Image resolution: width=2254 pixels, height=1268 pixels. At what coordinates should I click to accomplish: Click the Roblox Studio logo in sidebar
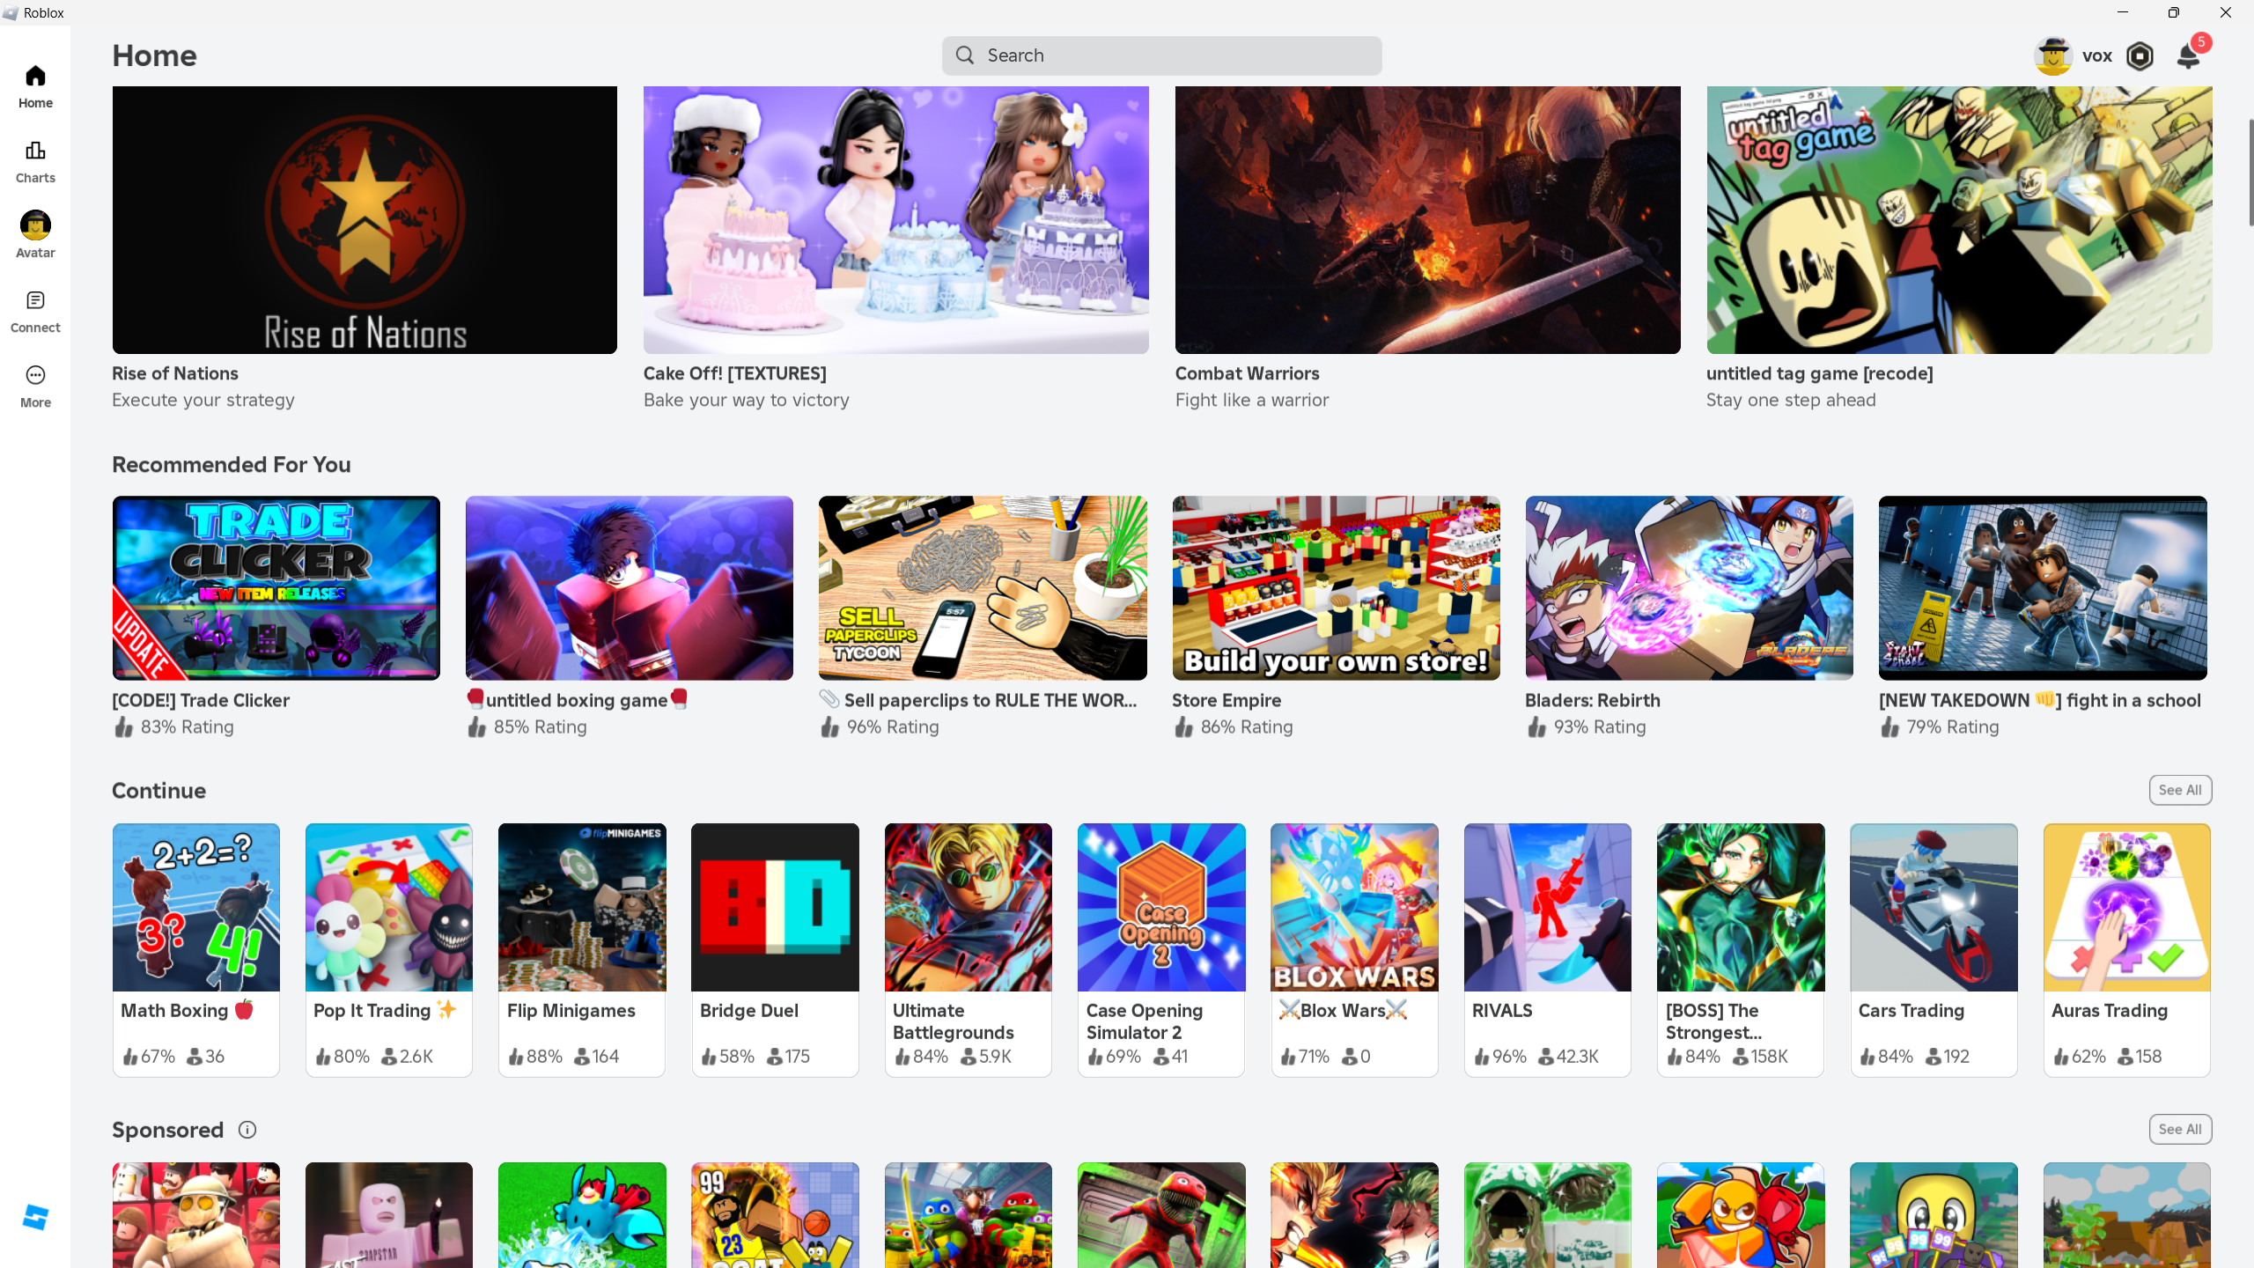click(x=35, y=1218)
